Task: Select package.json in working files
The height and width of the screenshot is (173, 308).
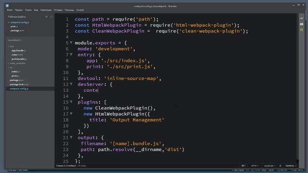Action: (x=17, y=31)
